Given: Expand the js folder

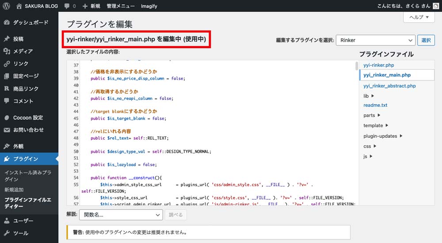Looking at the screenshot, I should pyautogui.click(x=368, y=156).
